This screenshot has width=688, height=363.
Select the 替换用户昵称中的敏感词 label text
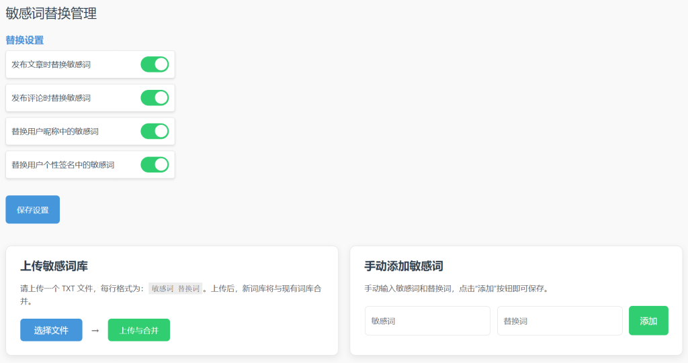pos(55,132)
